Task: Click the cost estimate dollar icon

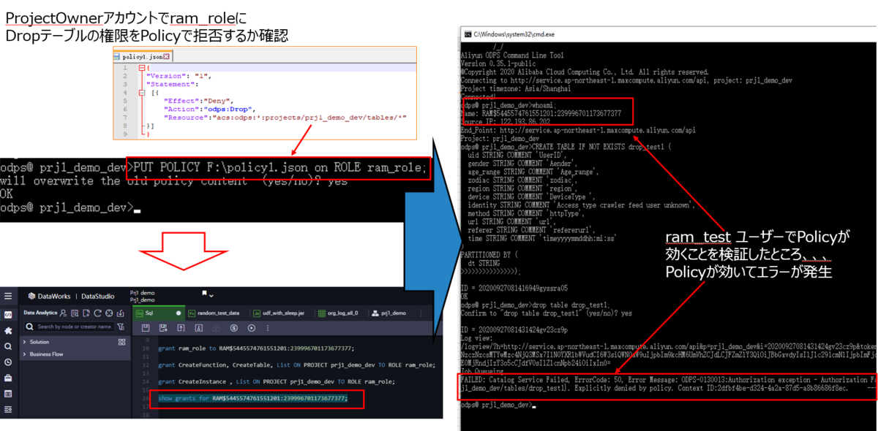Action: point(234,328)
